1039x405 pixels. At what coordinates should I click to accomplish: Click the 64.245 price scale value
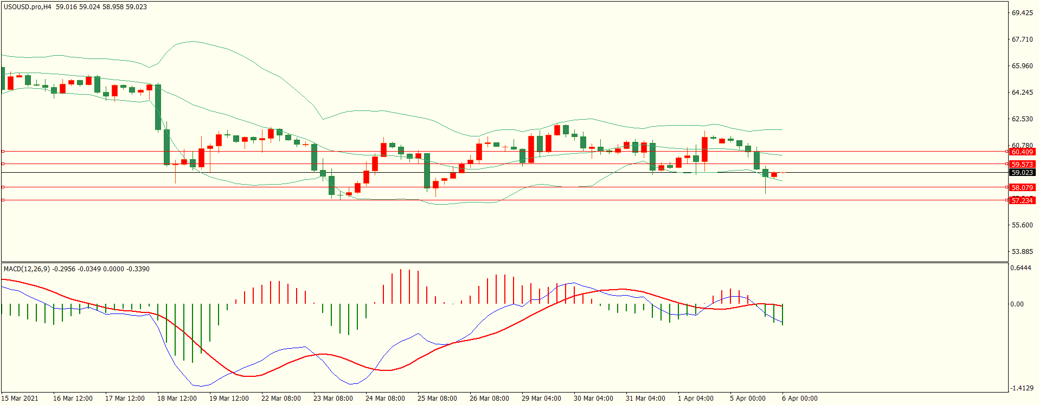1022,93
